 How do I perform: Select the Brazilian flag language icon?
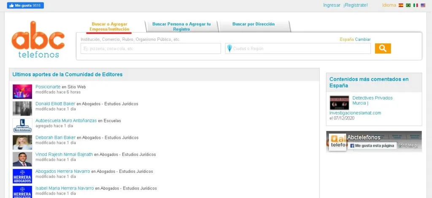408,5
